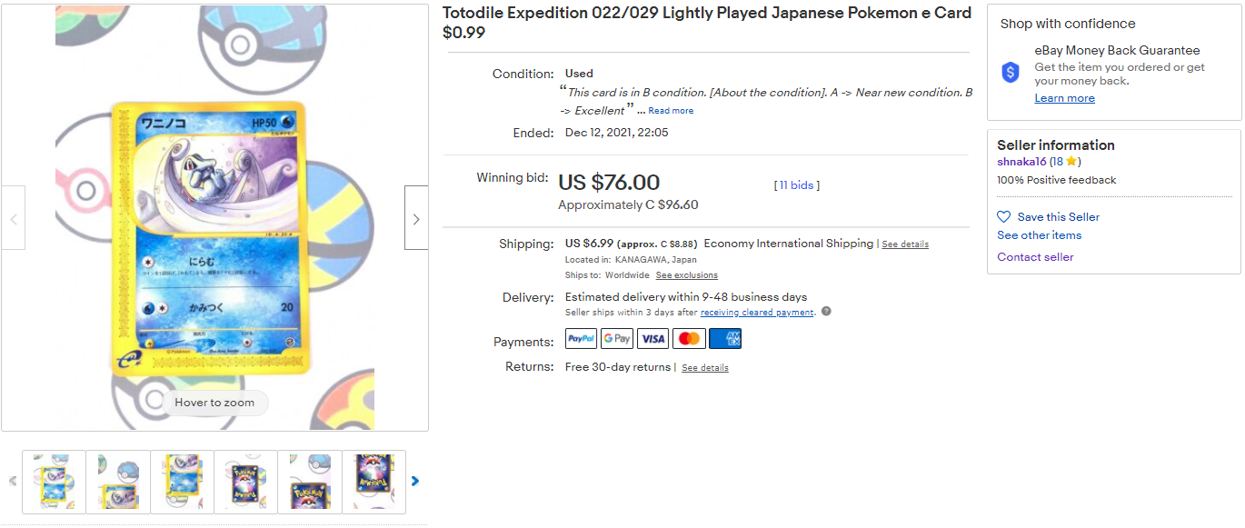The image size is (1245, 528).
Task: Click the Google Pay payment icon
Action: (x=617, y=339)
